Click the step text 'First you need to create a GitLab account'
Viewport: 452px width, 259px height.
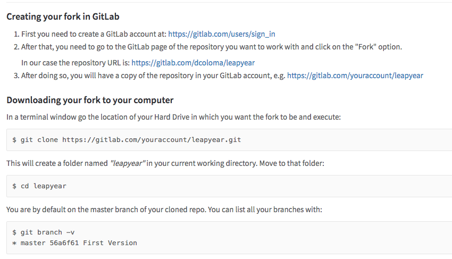pyautogui.click(x=94, y=34)
